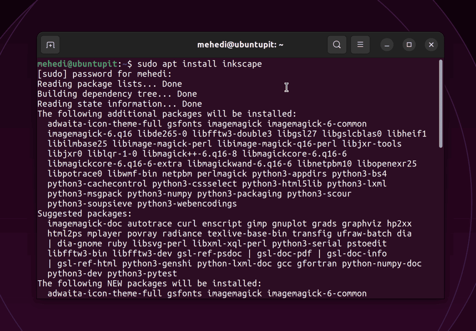Click the package name python3-cssselect
This screenshot has width=476, height=331.
[195, 184]
